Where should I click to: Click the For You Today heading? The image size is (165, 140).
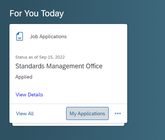coord(37,13)
